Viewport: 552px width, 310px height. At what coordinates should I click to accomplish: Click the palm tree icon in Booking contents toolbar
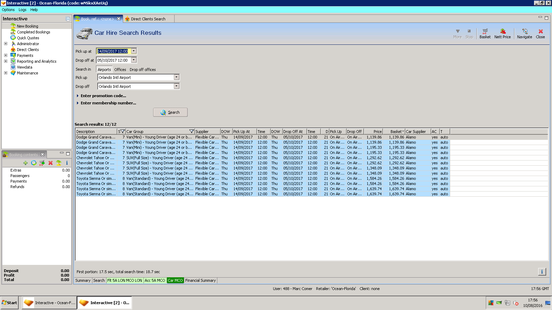tap(59, 163)
